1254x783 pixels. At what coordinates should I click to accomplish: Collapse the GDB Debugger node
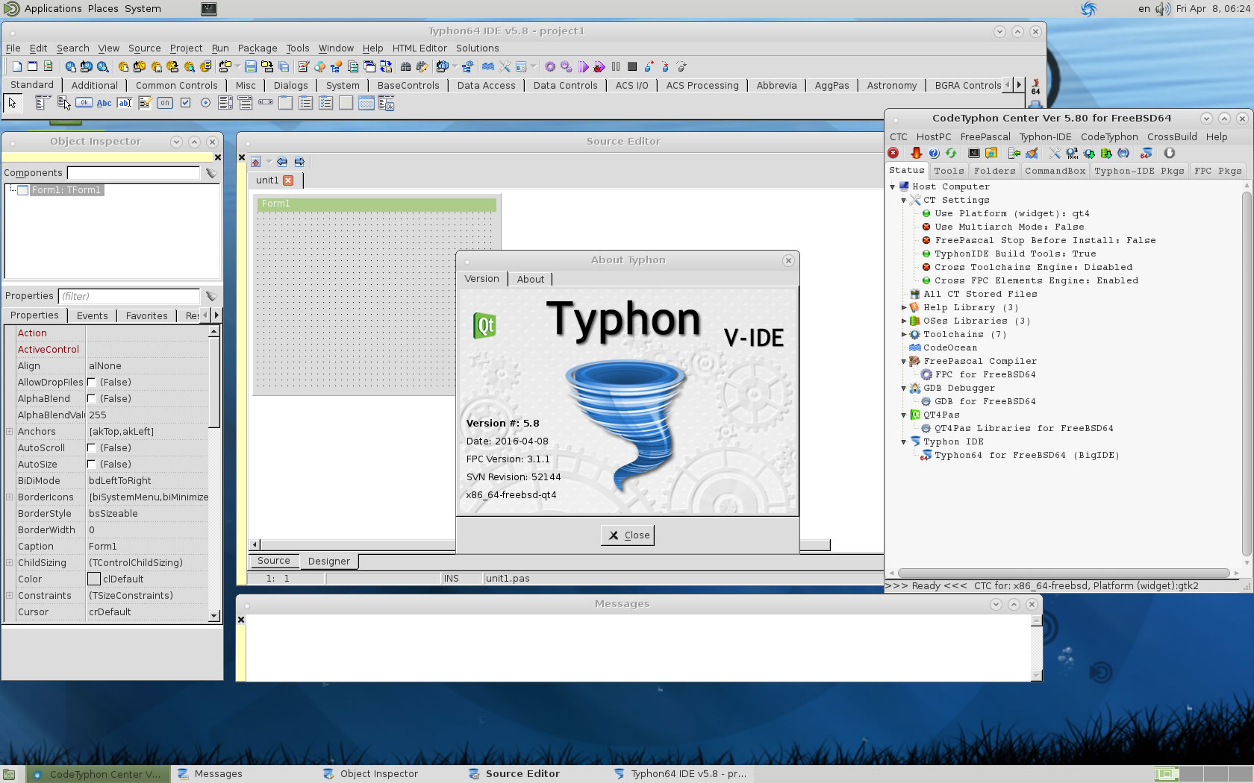pos(904,389)
